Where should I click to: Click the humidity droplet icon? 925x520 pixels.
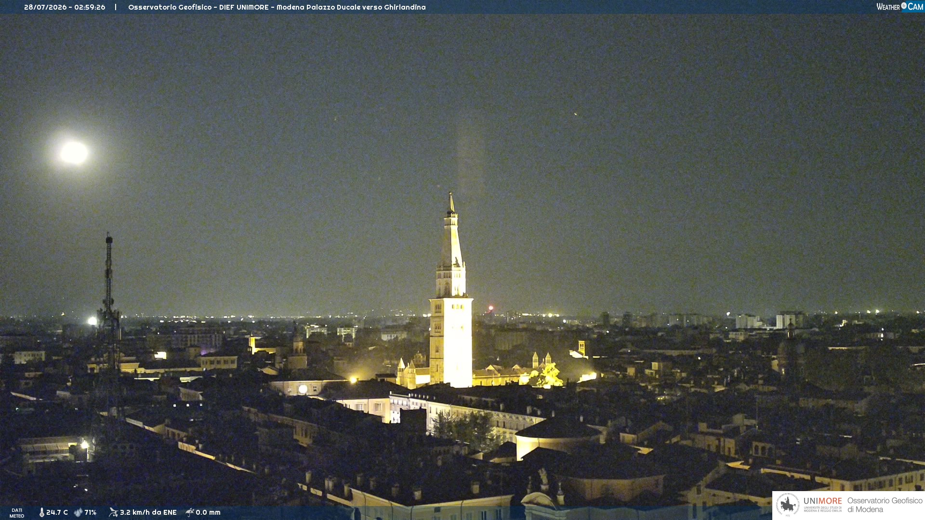(78, 512)
